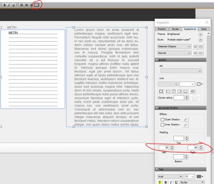Click the yellow T icon in Inspector

tap(160, 182)
